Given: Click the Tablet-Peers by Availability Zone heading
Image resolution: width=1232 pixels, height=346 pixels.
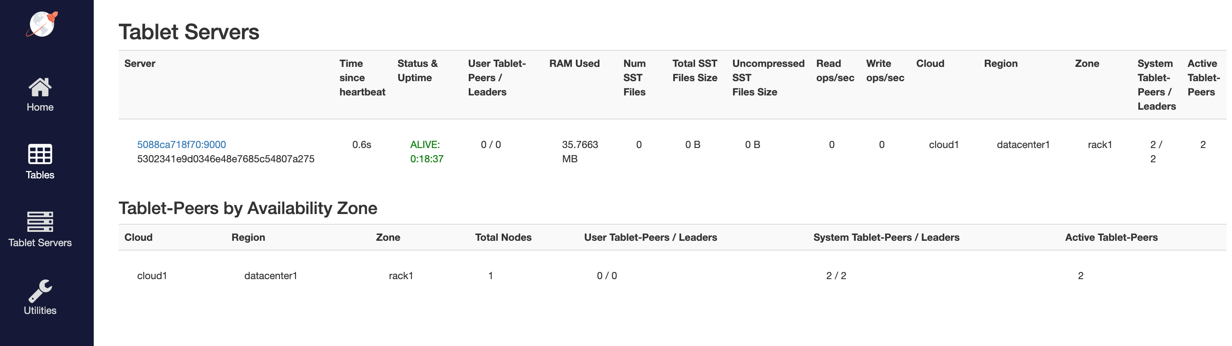Looking at the screenshot, I should pos(248,208).
